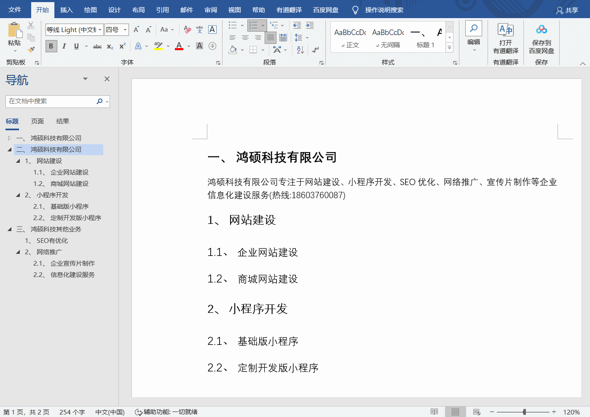The height and width of the screenshot is (417, 590).
Task: Insert enclosed character icon
Action: (212, 46)
